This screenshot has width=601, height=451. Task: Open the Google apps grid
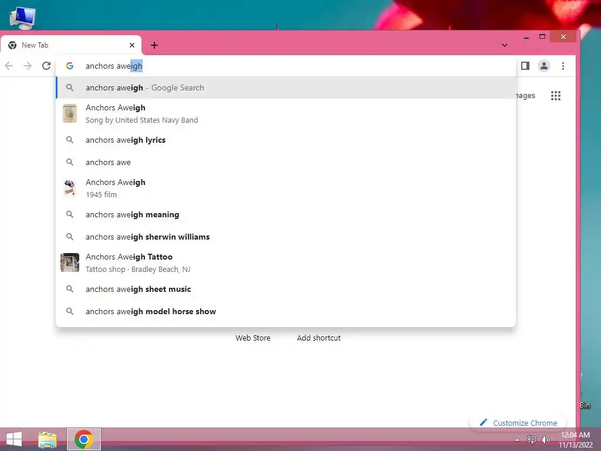[x=556, y=96]
